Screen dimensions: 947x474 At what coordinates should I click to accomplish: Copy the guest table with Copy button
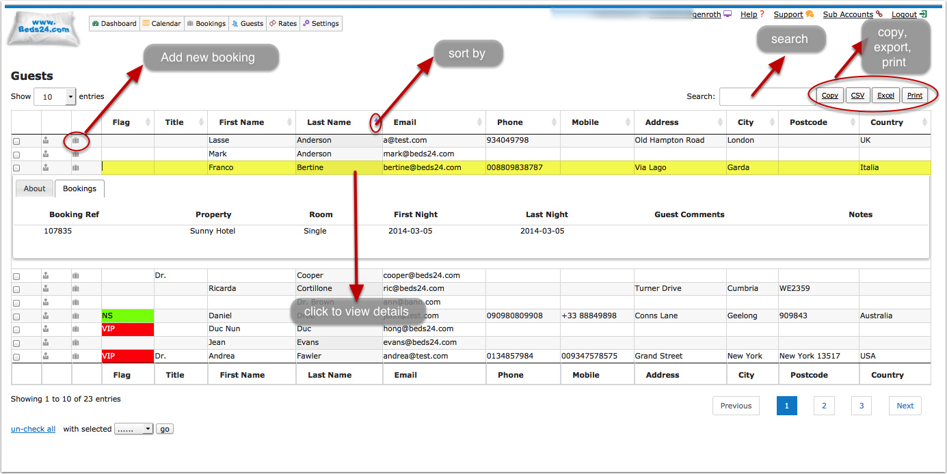coord(830,96)
